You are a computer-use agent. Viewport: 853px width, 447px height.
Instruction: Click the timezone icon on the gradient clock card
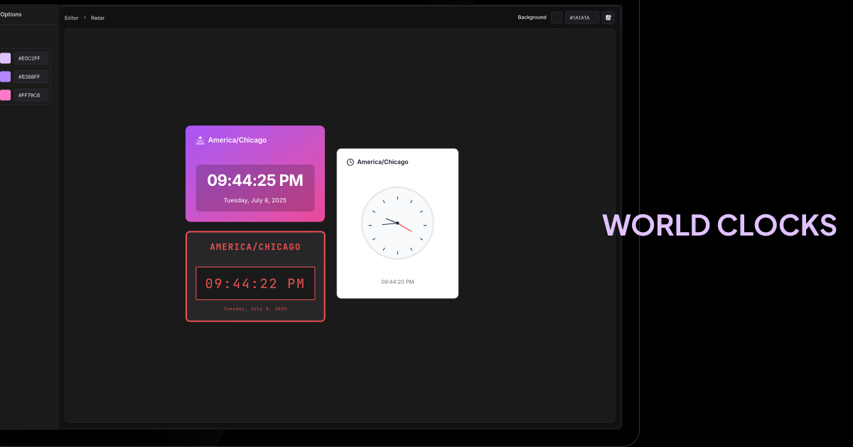click(x=200, y=140)
